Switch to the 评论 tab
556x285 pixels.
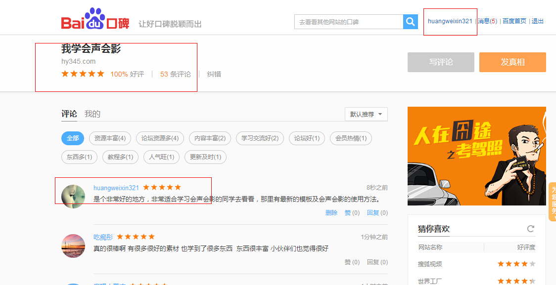coord(69,114)
